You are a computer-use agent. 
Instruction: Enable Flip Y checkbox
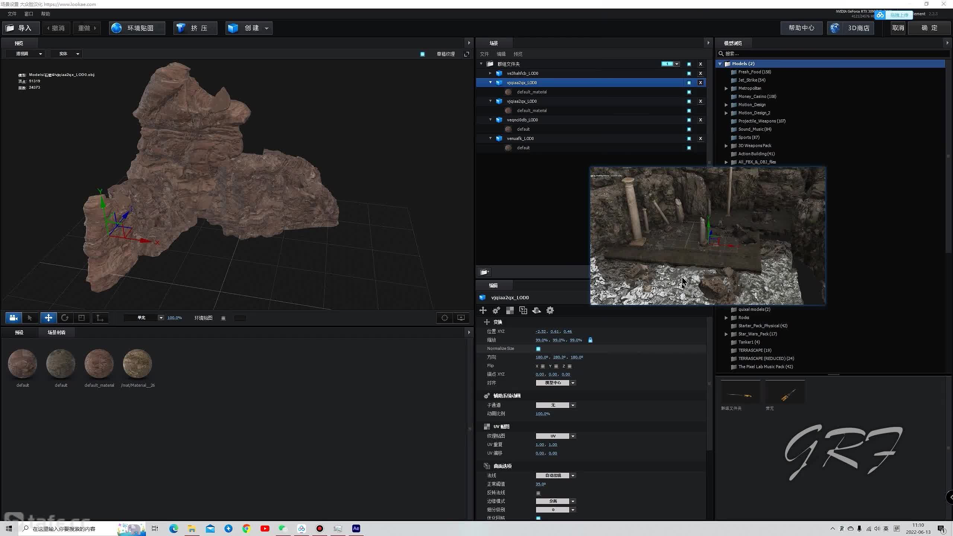pos(556,366)
